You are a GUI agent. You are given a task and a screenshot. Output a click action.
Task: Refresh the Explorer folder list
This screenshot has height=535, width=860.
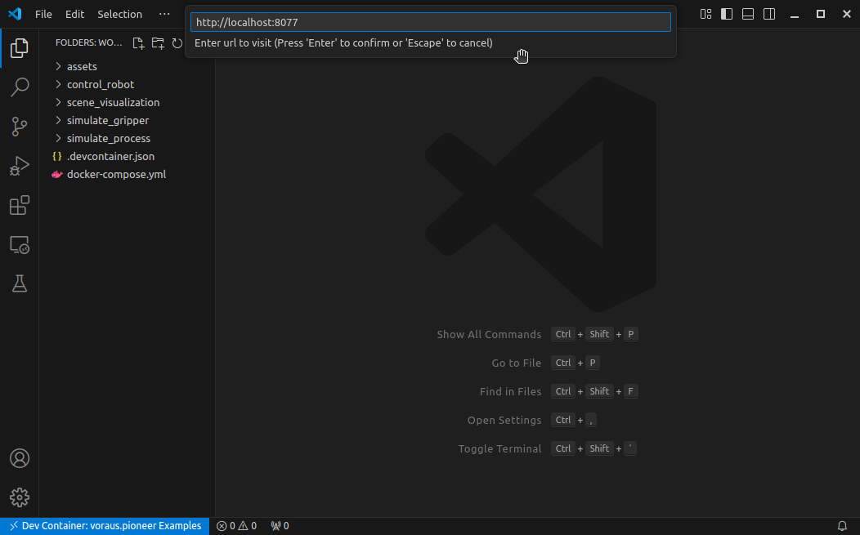177,43
